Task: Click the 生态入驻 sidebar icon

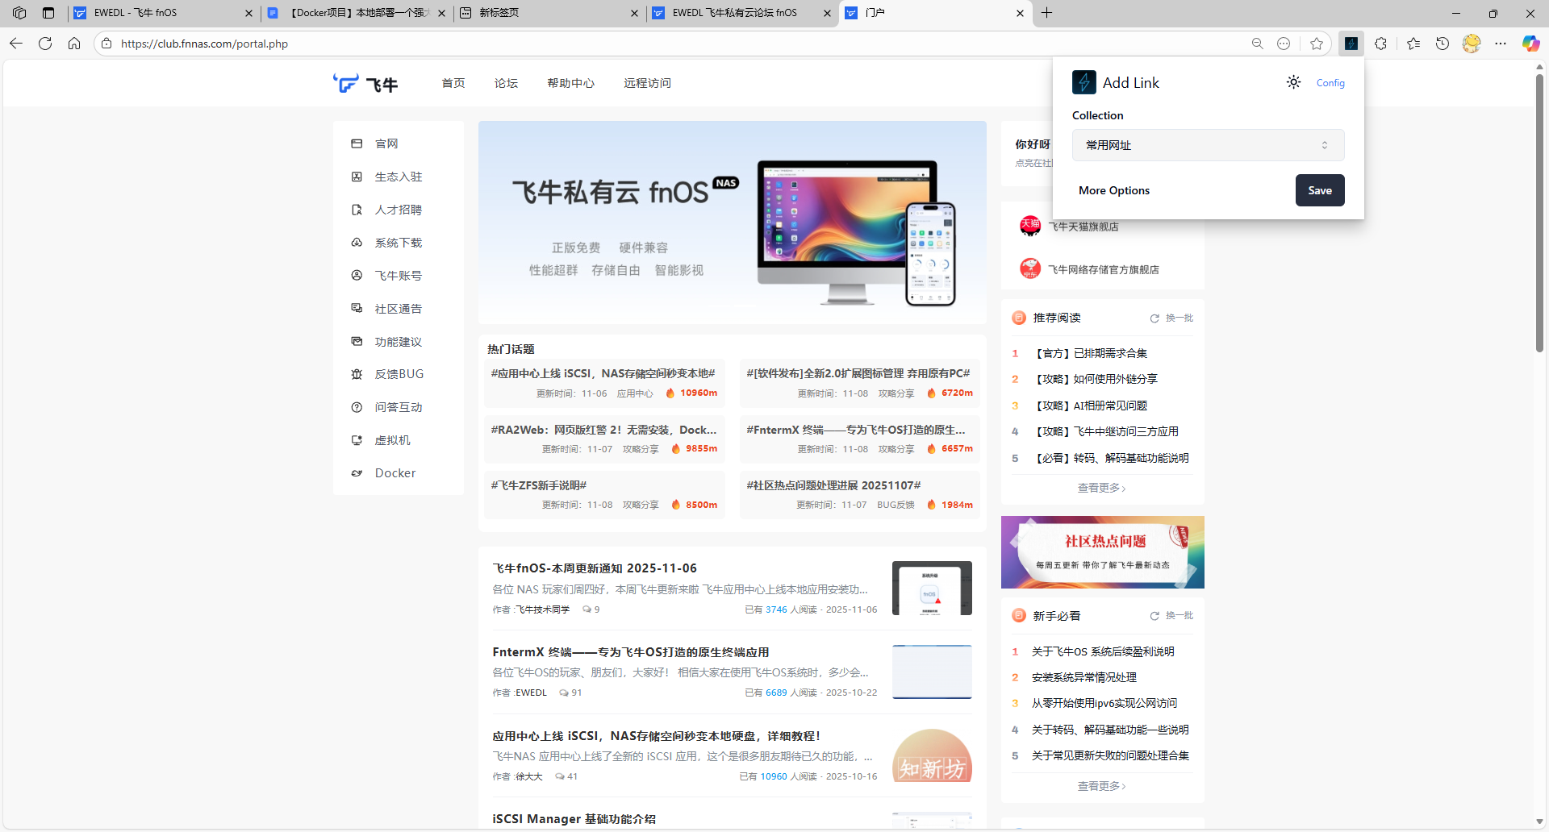Action: click(x=357, y=177)
